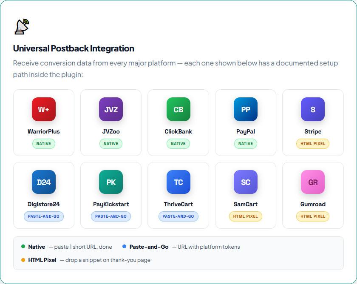Click the bold Native legend label

click(x=37, y=247)
